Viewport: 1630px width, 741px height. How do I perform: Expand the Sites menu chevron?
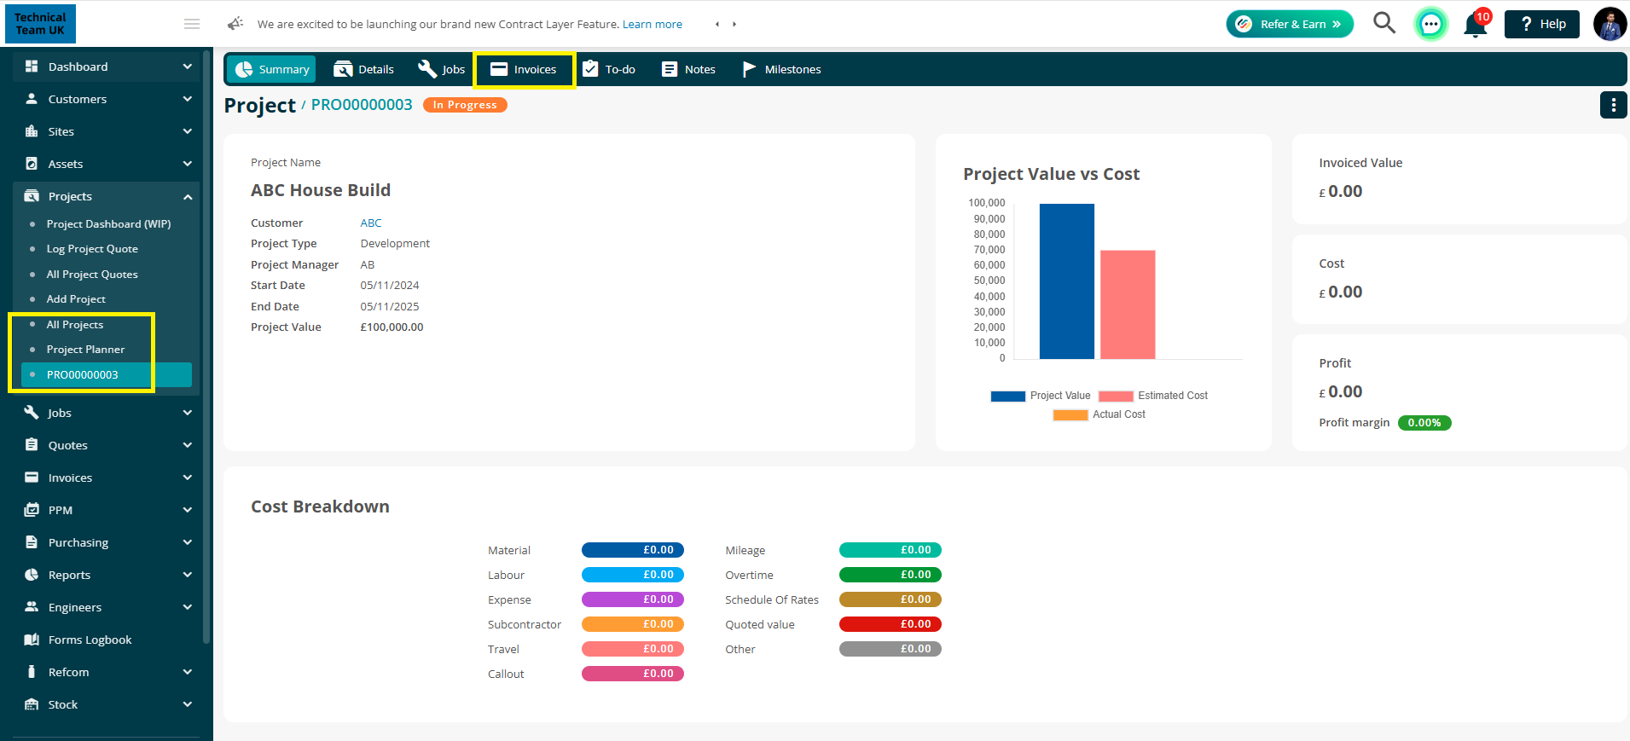[187, 131]
